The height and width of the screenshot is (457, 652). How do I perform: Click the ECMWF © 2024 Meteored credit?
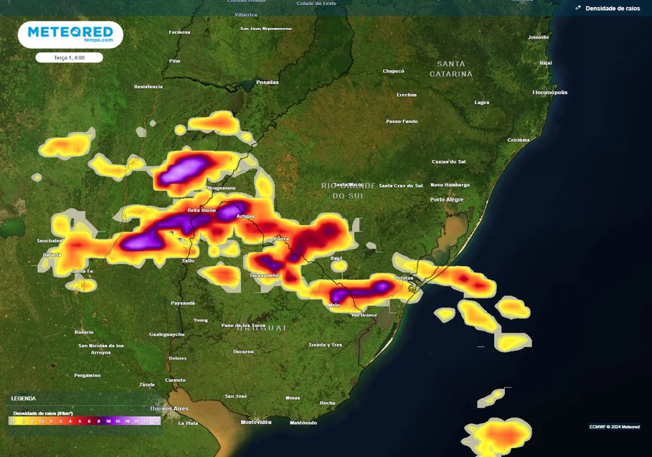click(x=614, y=426)
